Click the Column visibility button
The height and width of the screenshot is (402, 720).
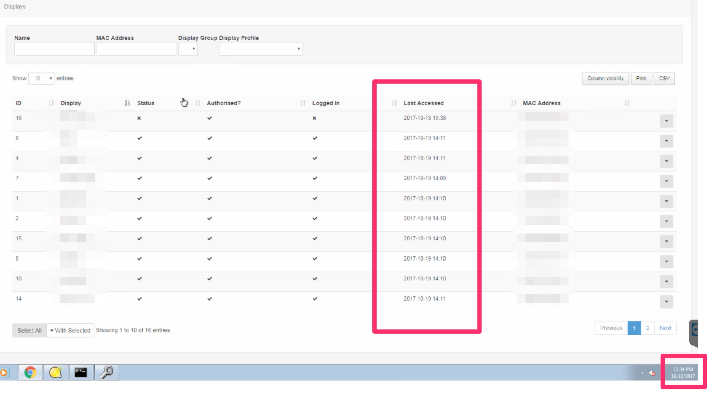[605, 78]
